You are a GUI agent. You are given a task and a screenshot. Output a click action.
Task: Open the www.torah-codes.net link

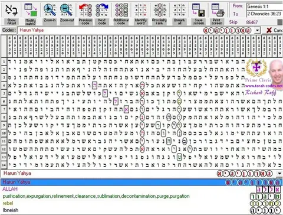pyautogui.click(x=264, y=86)
